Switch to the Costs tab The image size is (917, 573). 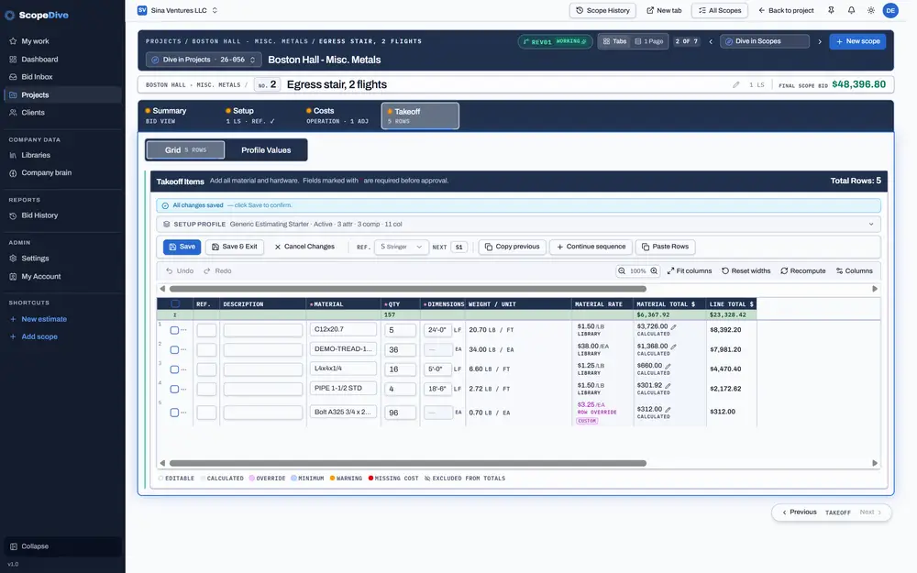[337, 116]
